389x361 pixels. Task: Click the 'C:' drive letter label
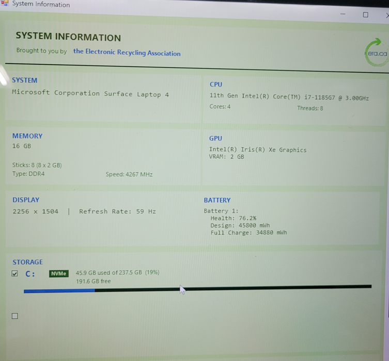[x=30, y=274]
